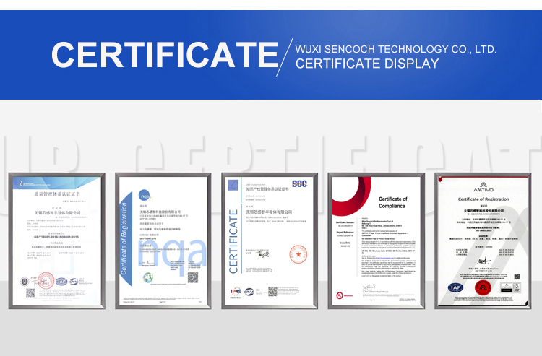Image resolution: width=542 pixels, height=356 pixels.
Task: Click the globe emblem on NQA certificate
Action: (148, 277)
